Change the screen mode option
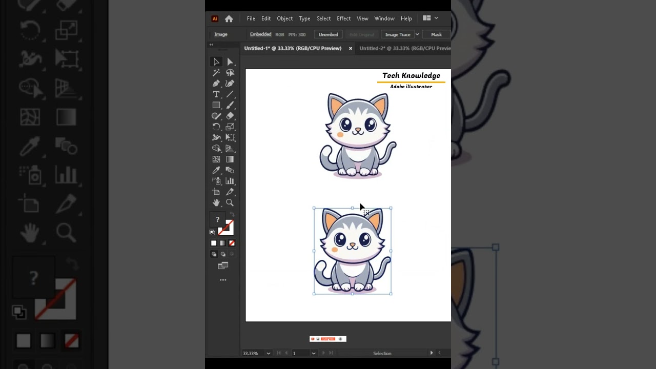Image resolution: width=656 pixels, height=369 pixels. click(x=223, y=265)
